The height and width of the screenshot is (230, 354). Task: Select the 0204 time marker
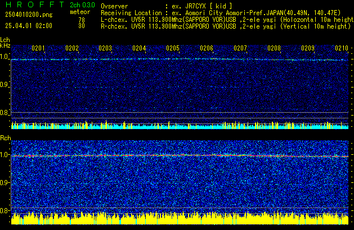tap(140, 48)
